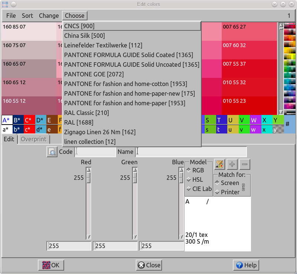Screen dimensions: 297x274
Task: Click the Green value field showing 255
Action: coord(115,246)
